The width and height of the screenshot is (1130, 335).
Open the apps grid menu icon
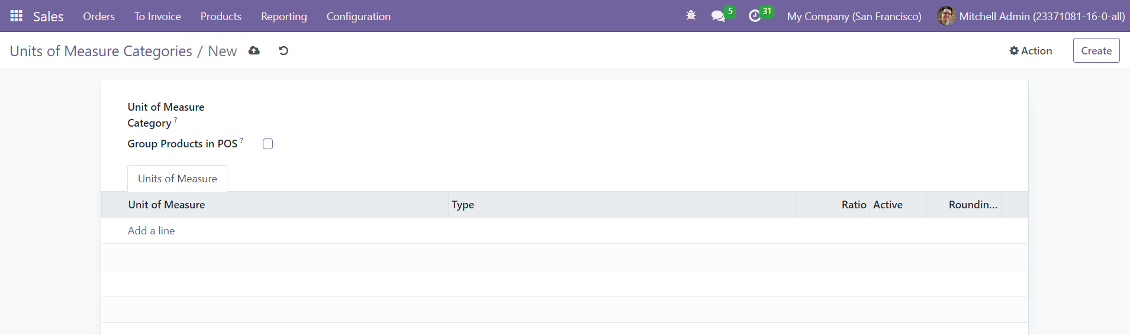tap(17, 16)
